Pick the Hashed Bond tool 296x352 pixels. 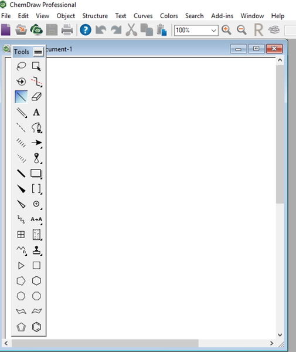[x=21, y=143]
